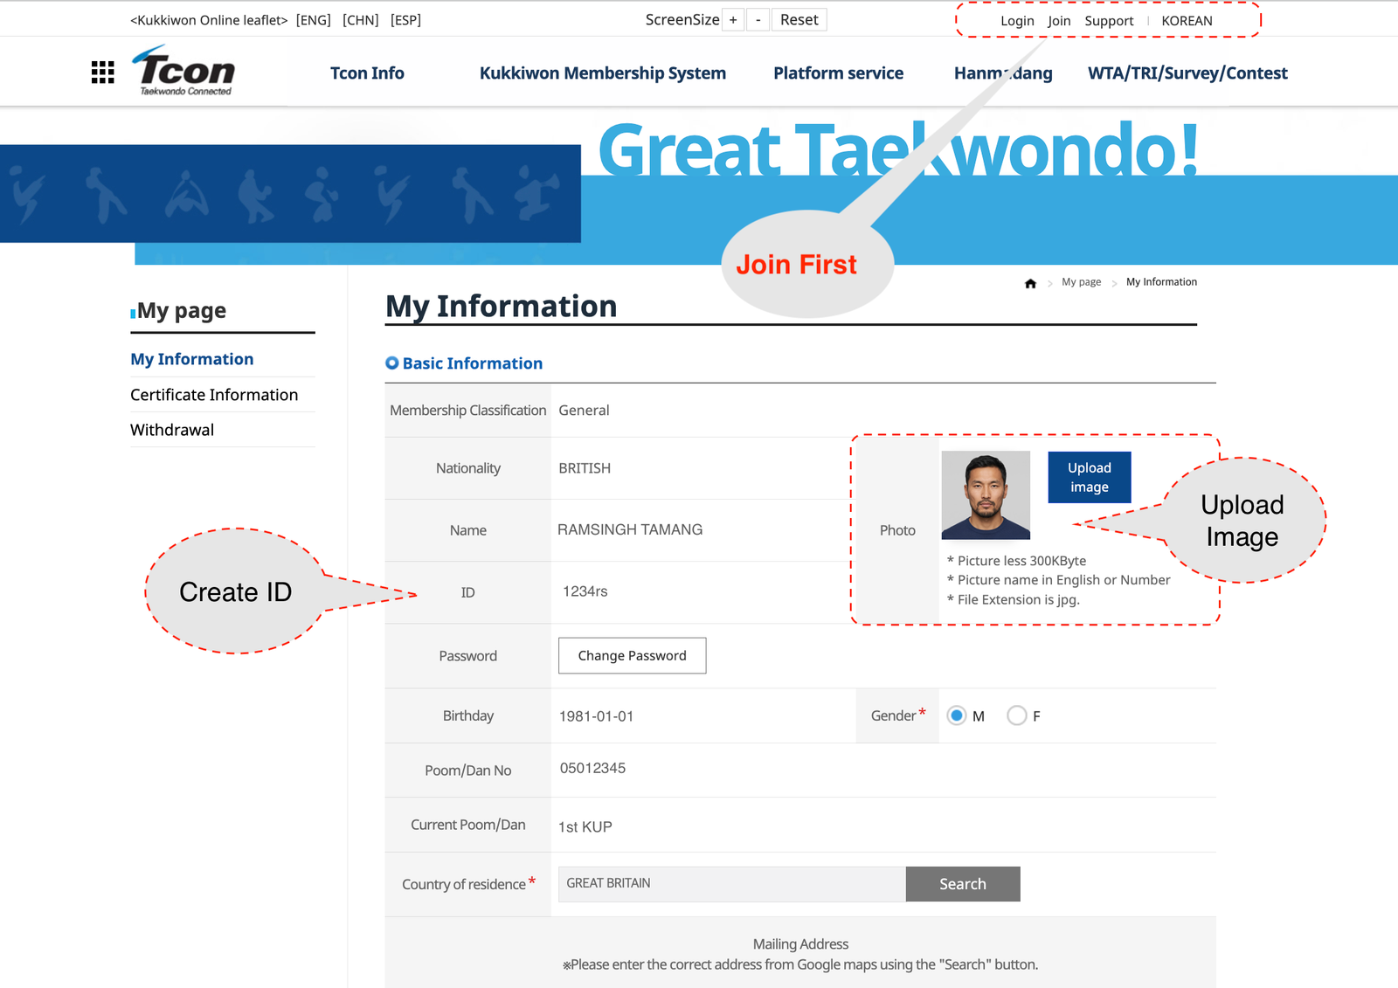Select the M gender radio button

pyautogui.click(x=957, y=716)
